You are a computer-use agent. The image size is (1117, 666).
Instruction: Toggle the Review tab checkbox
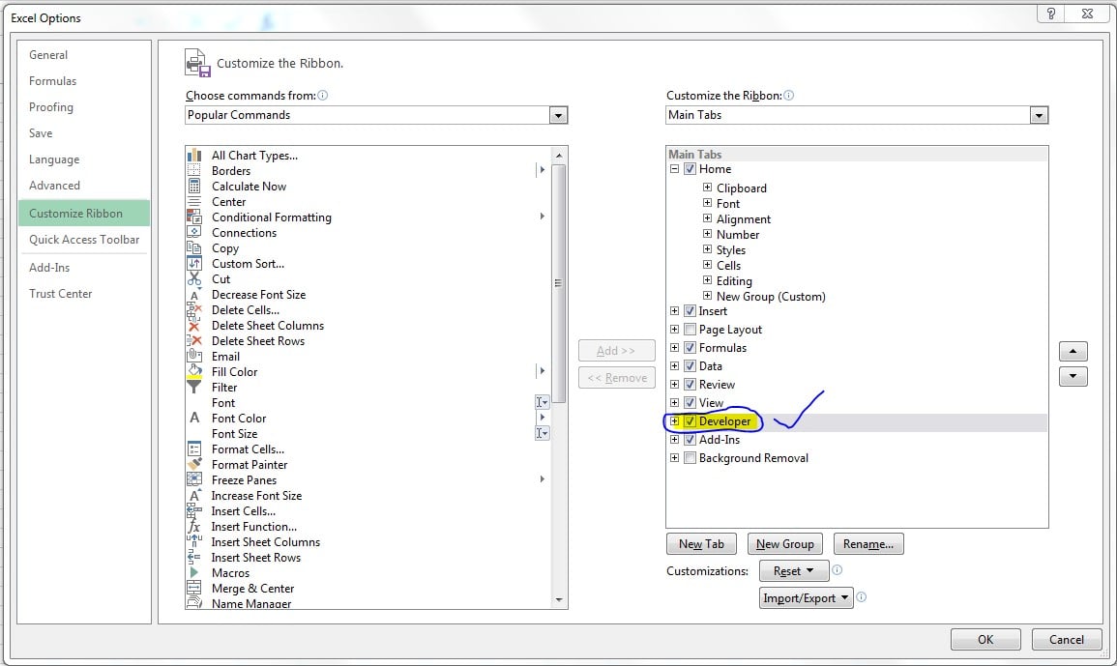[690, 384]
